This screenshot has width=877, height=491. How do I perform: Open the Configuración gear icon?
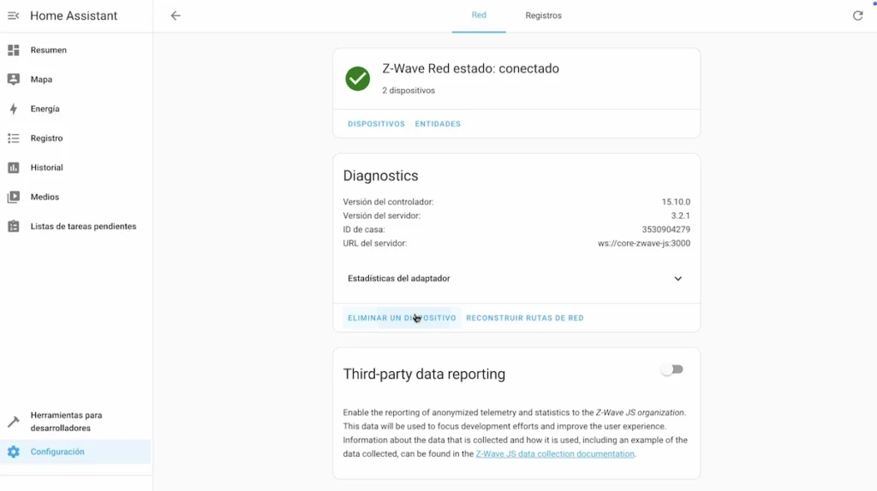point(14,452)
